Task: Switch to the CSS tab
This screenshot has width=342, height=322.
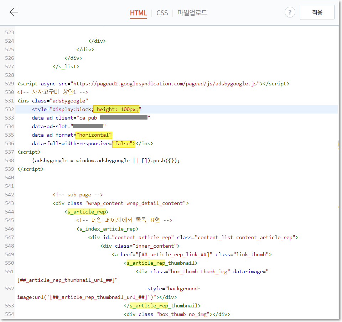Action: (x=162, y=13)
